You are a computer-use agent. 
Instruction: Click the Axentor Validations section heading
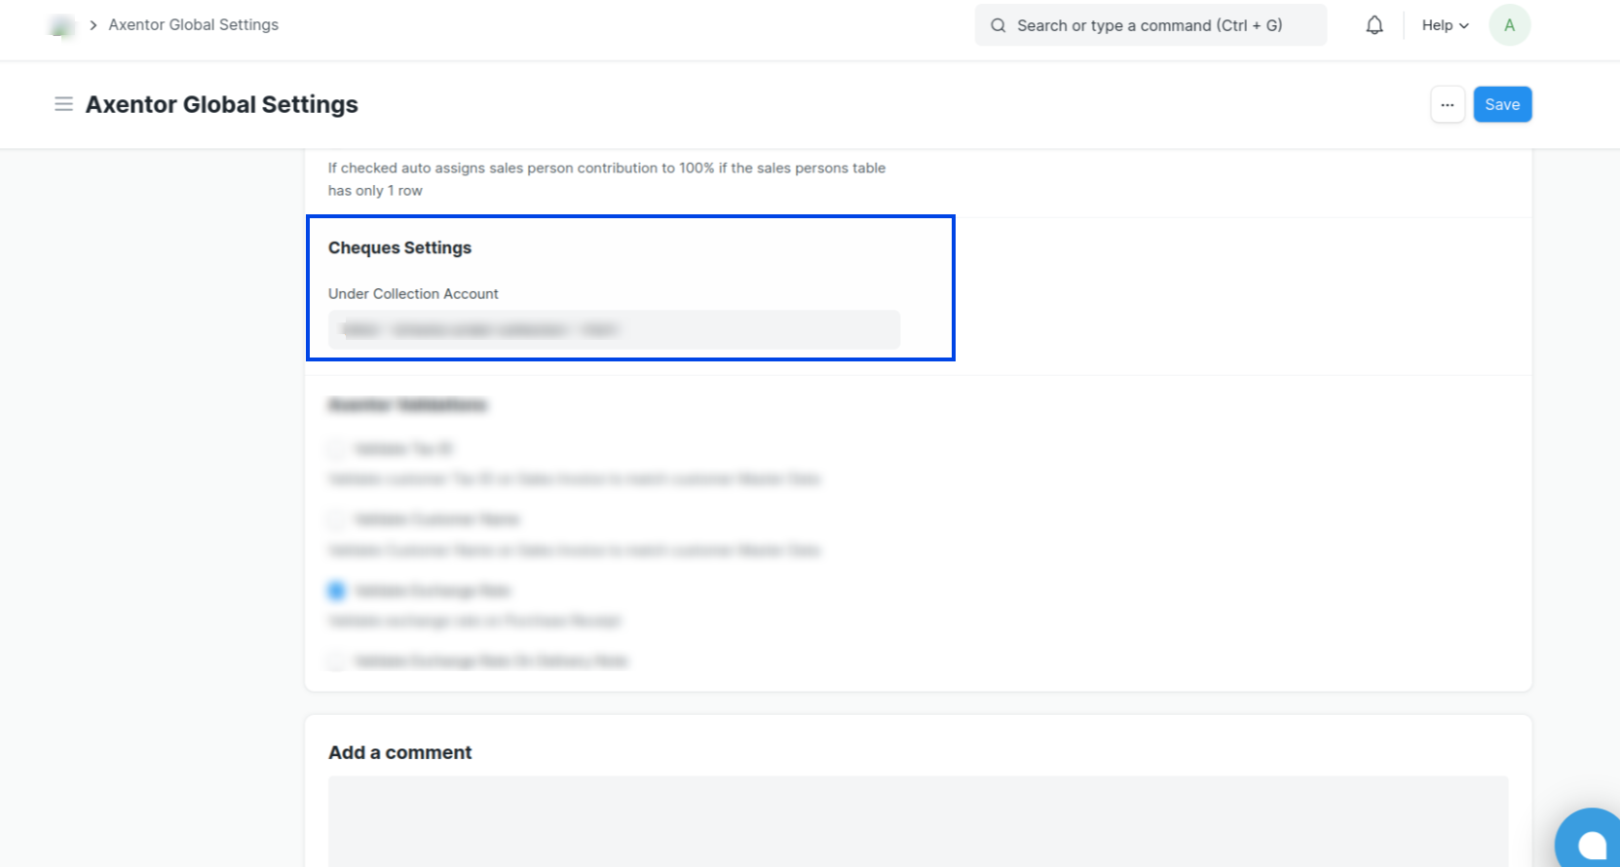coord(407,404)
